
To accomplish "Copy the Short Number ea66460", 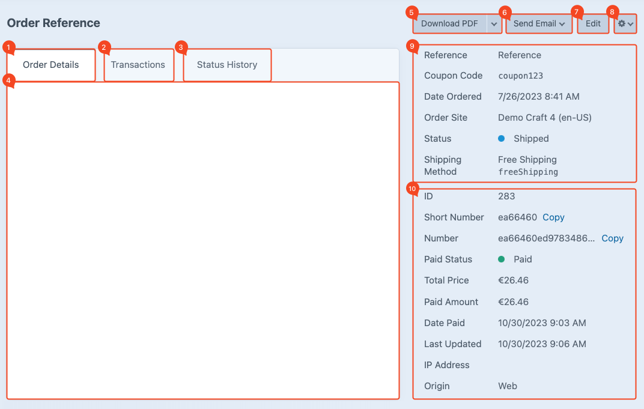I will pyautogui.click(x=553, y=217).
